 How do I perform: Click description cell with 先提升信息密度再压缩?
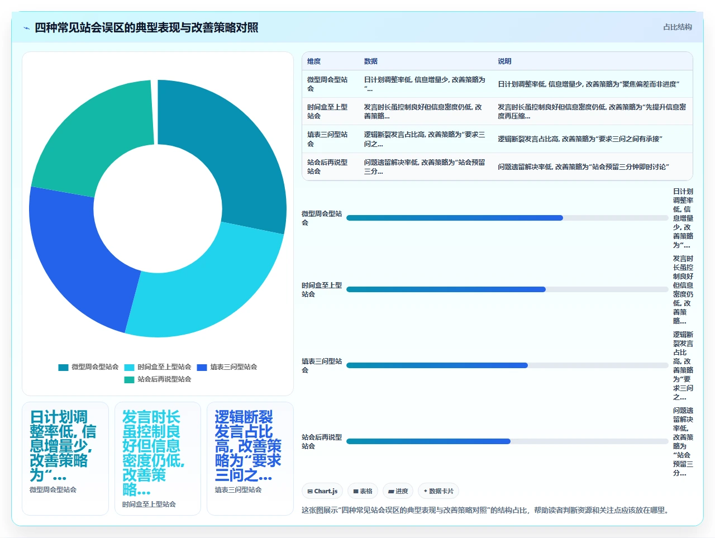click(x=592, y=111)
